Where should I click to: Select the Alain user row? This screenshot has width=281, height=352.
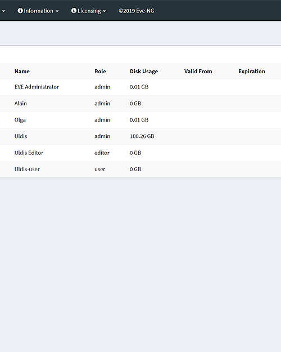coord(140,104)
